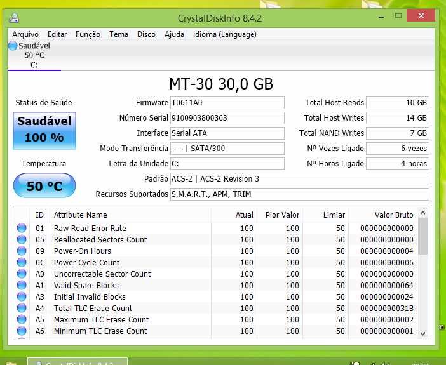Screen dimensions: 446x365
Task: Select the Reallocated Sectors Count attribute name
Action: [x=100, y=240]
